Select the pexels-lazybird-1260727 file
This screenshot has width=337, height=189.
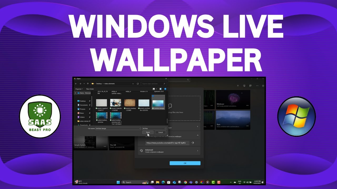pos(102,104)
